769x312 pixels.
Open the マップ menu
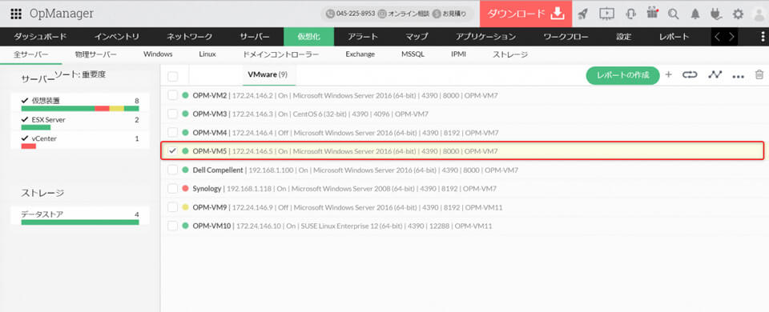417,37
